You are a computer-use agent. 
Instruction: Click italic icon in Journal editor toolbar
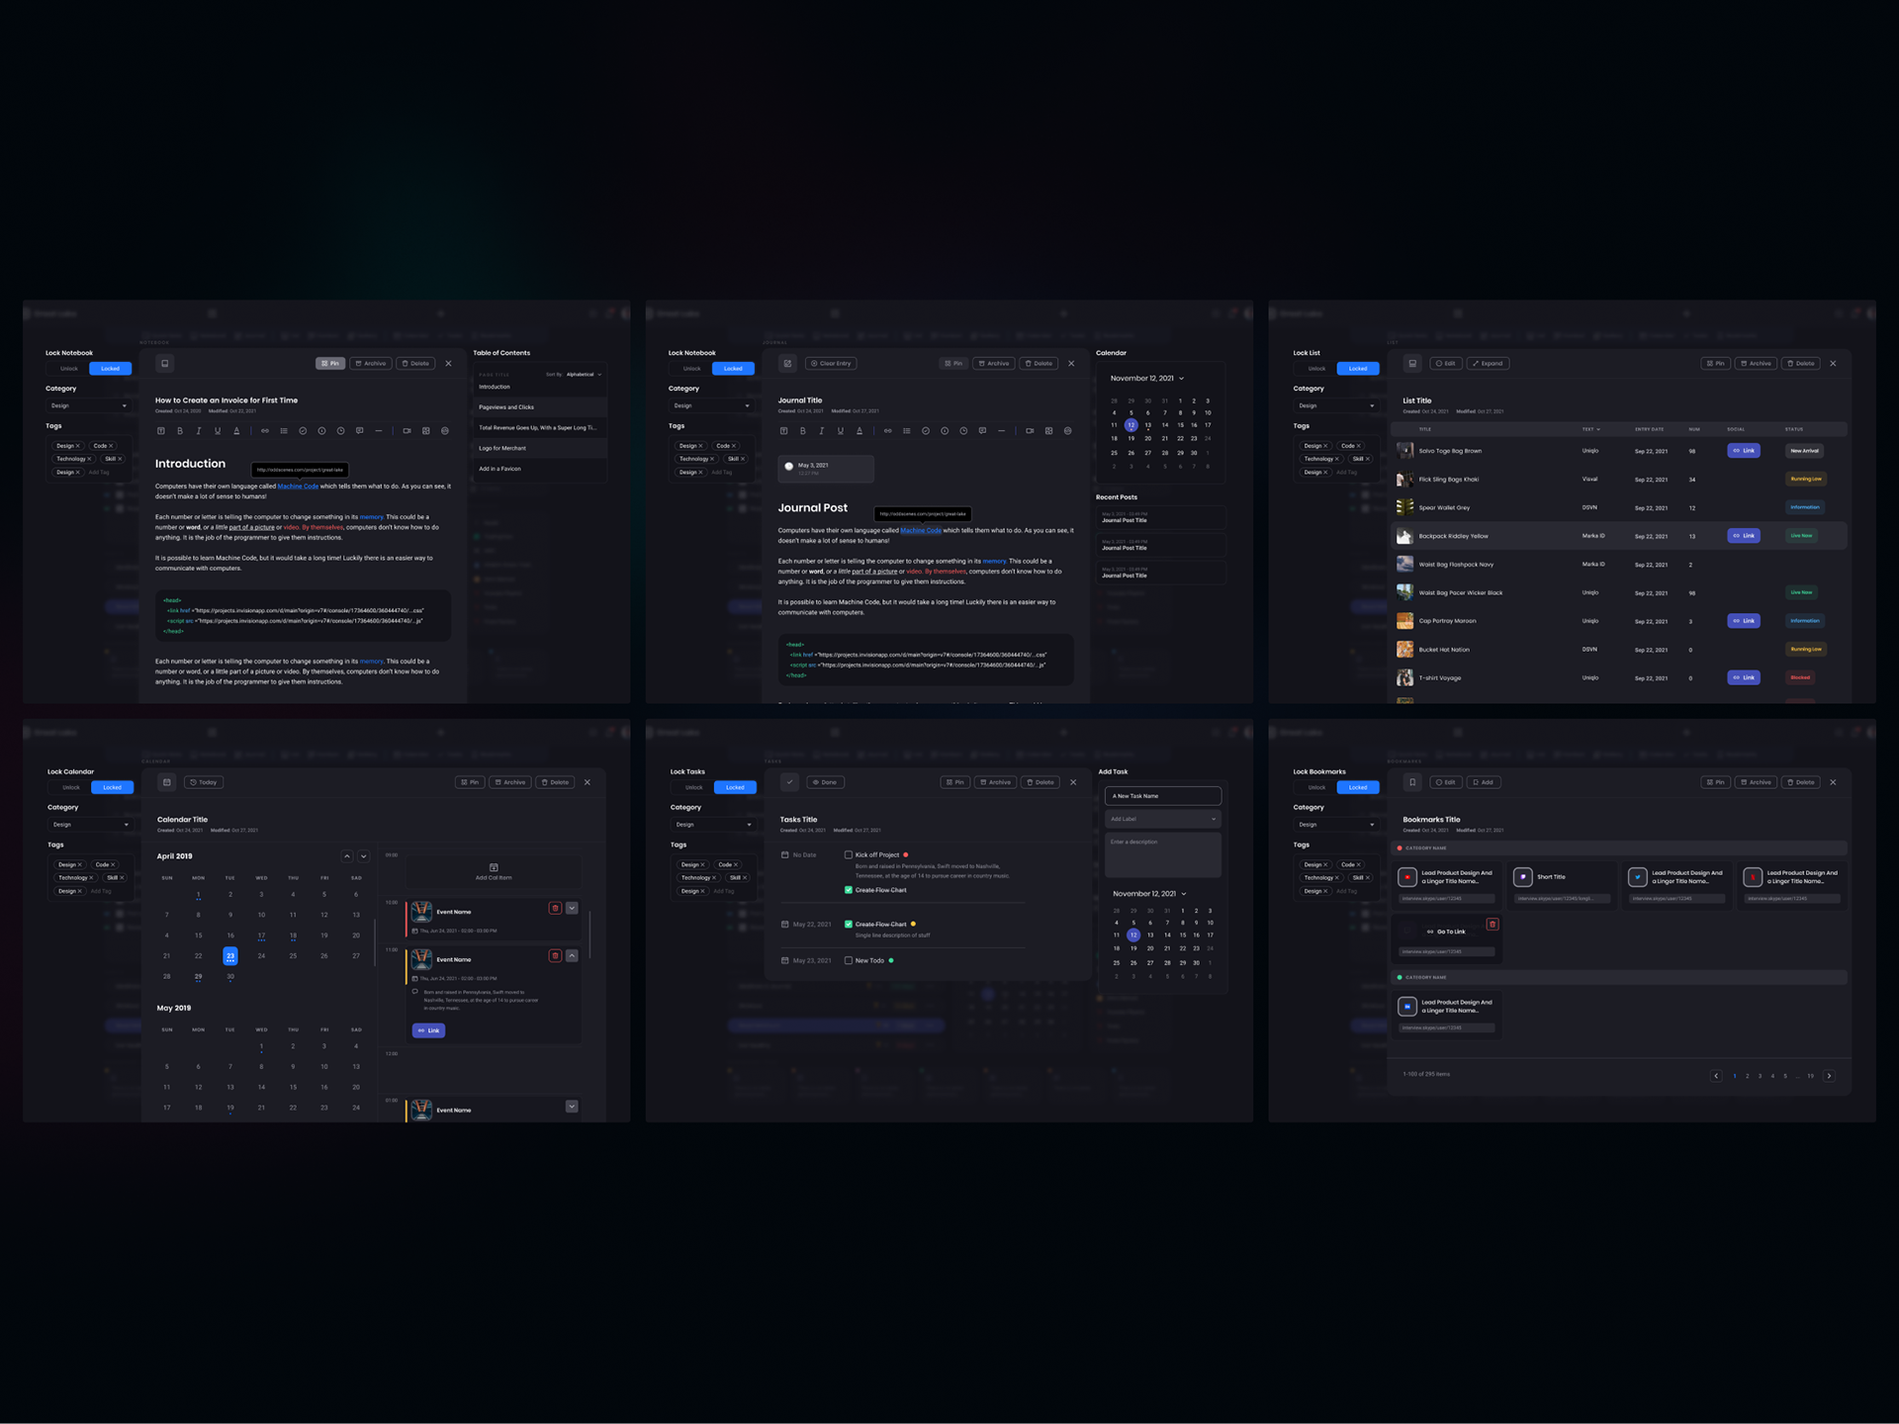tap(821, 431)
